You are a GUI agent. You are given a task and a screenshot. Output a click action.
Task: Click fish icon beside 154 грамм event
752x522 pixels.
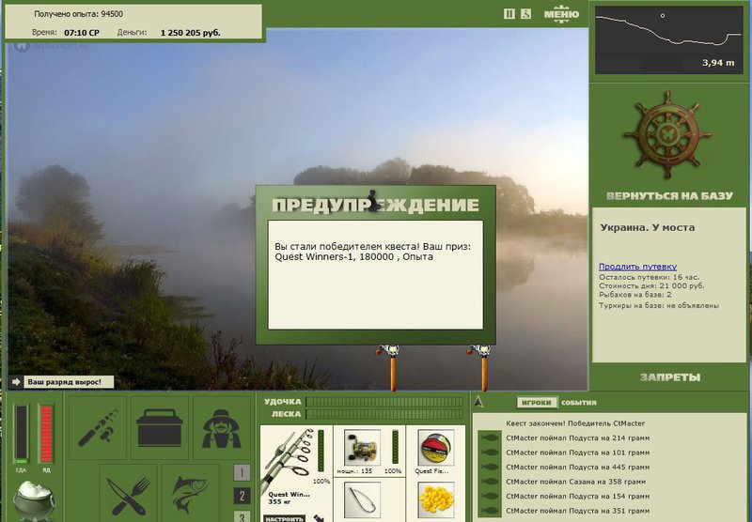click(x=489, y=496)
